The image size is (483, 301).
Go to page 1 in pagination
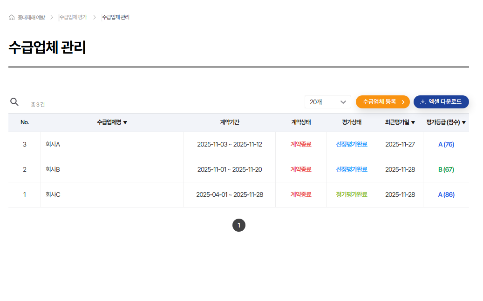[x=239, y=225]
